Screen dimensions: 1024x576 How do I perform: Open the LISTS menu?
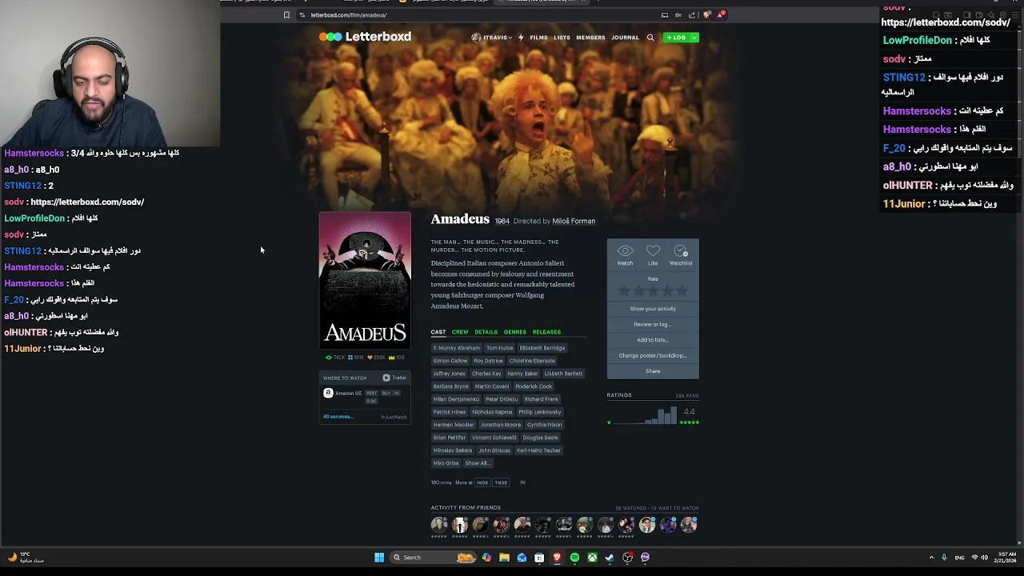tap(562, 38)
